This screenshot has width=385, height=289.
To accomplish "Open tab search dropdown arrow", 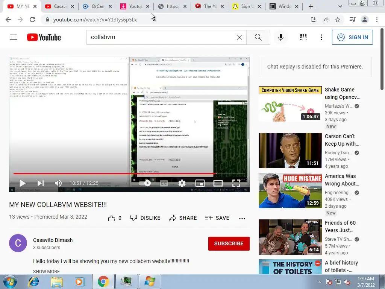I will click(x=340, y=6).
